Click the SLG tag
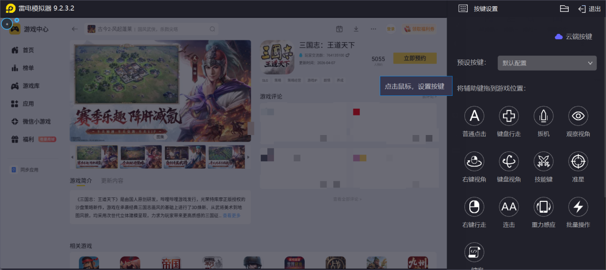 (x=264, y=80)
